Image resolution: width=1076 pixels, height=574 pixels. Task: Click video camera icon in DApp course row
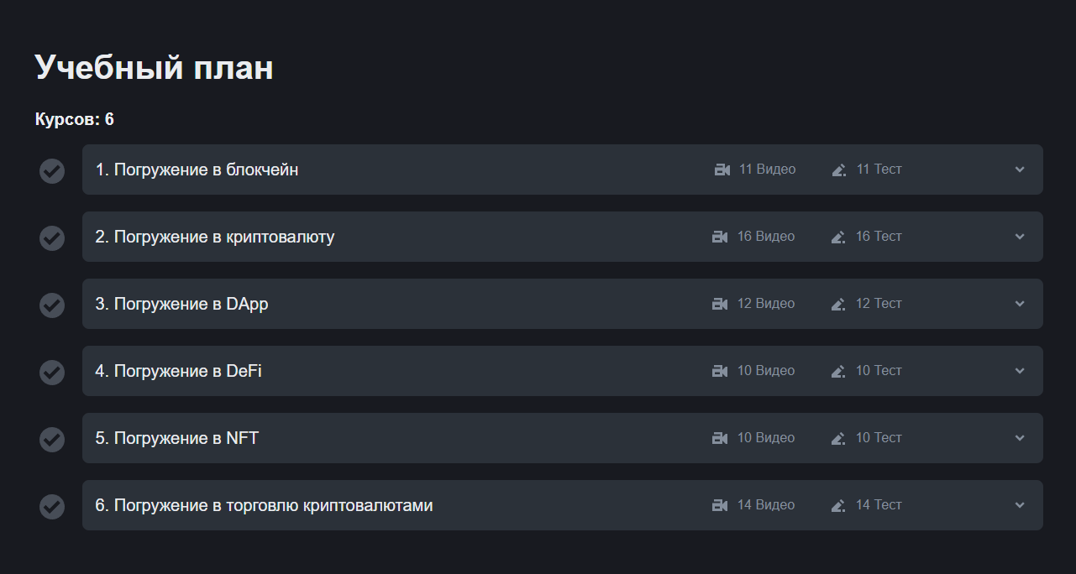(x=720, y=304)
